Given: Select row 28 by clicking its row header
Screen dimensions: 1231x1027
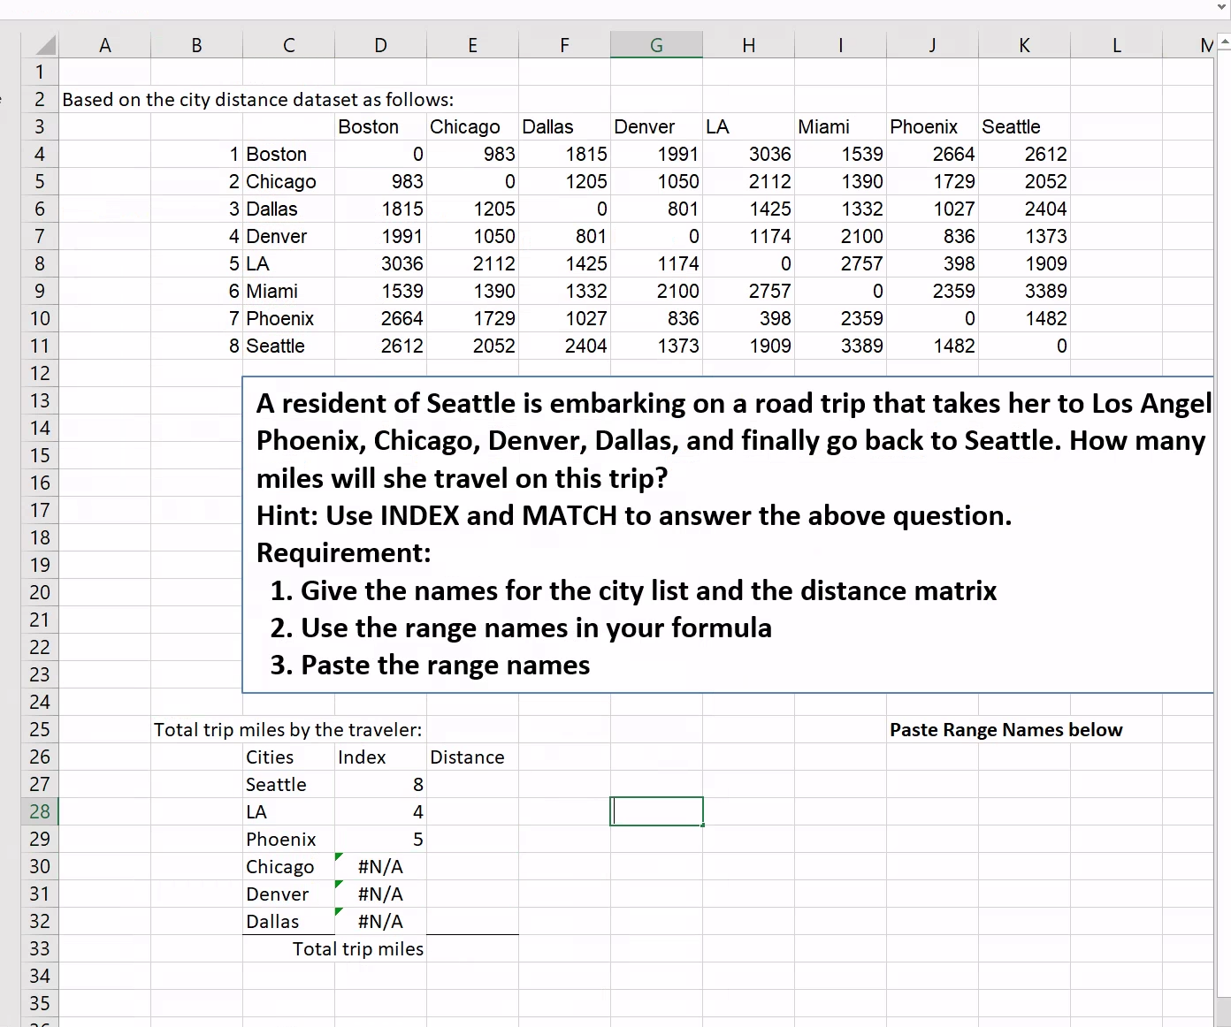Looking at the screenshot, I should click(39, 811).
